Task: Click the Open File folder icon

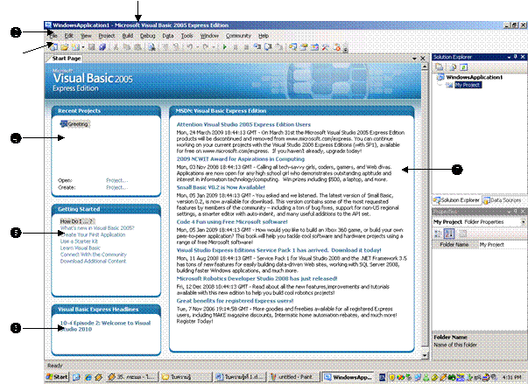Action: (64, 47)
